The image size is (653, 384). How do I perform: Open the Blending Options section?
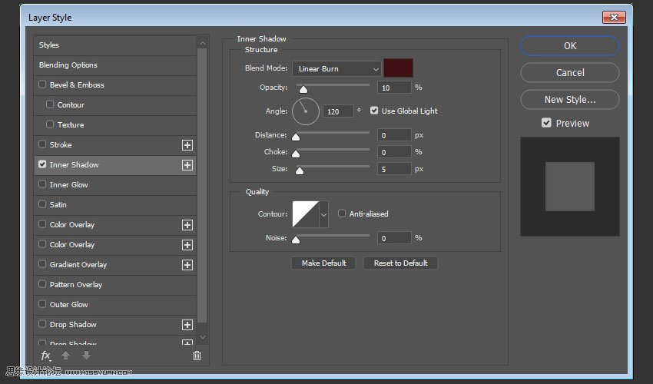[68, 65]
